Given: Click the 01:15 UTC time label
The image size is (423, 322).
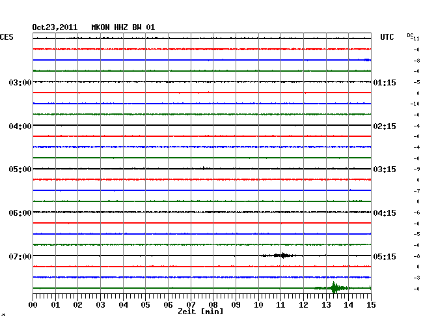Looking at the screenshot, I should coord(385,82).
